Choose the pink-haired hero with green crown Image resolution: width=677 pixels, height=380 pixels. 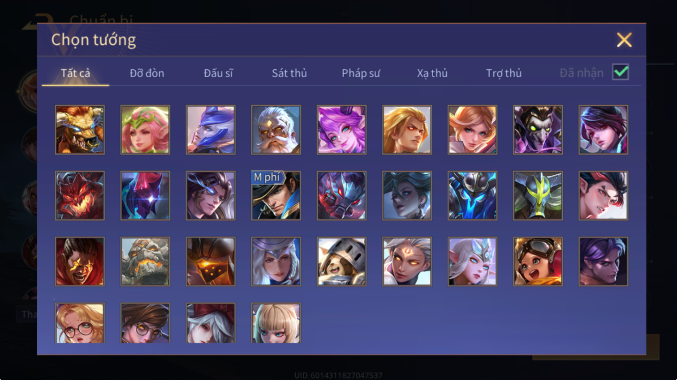(145, 130)
